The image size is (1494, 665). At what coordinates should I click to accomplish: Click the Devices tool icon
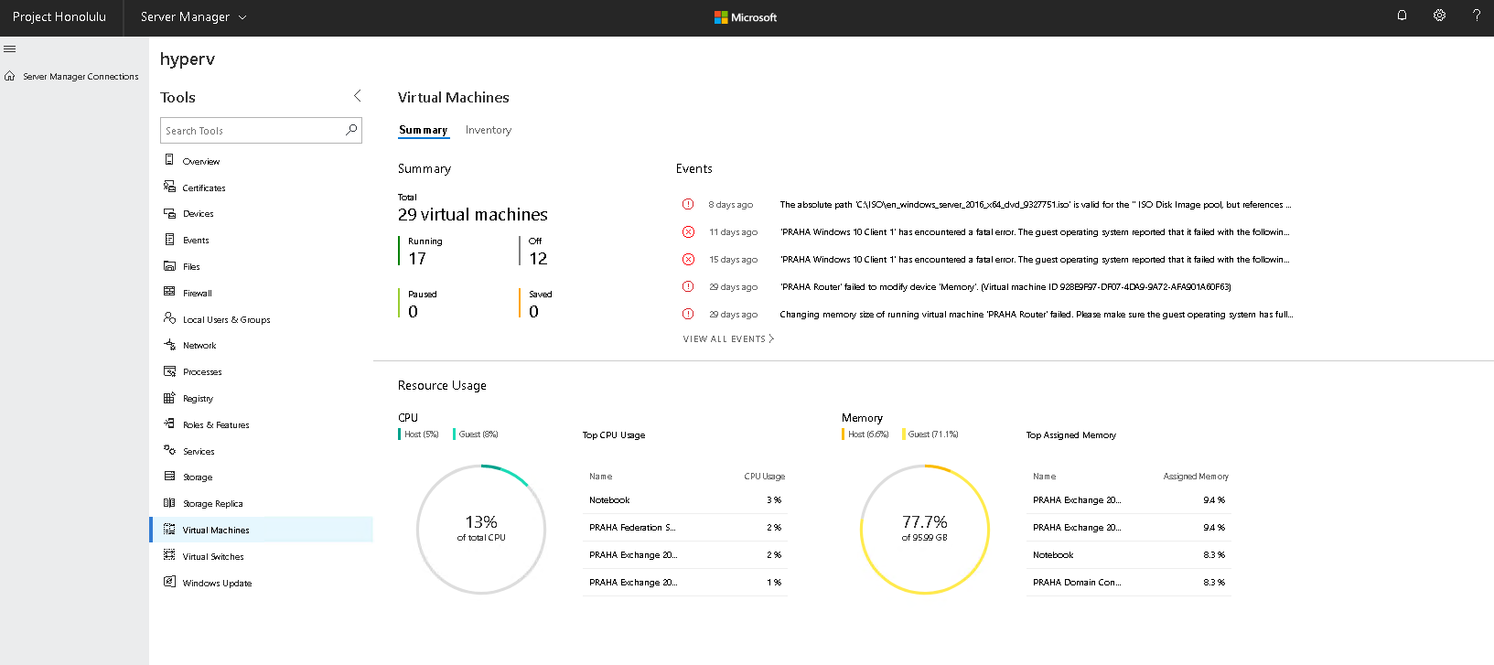coord(169,213)
